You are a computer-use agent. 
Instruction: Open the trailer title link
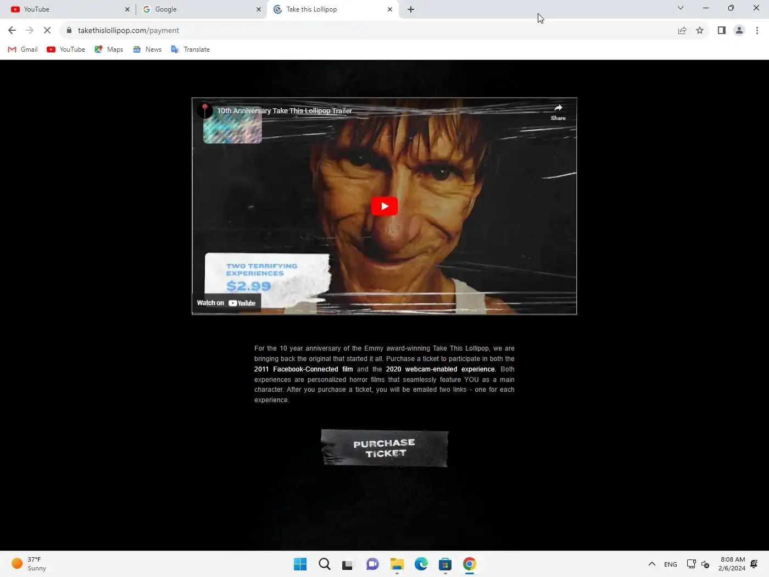tap(285, 110)
